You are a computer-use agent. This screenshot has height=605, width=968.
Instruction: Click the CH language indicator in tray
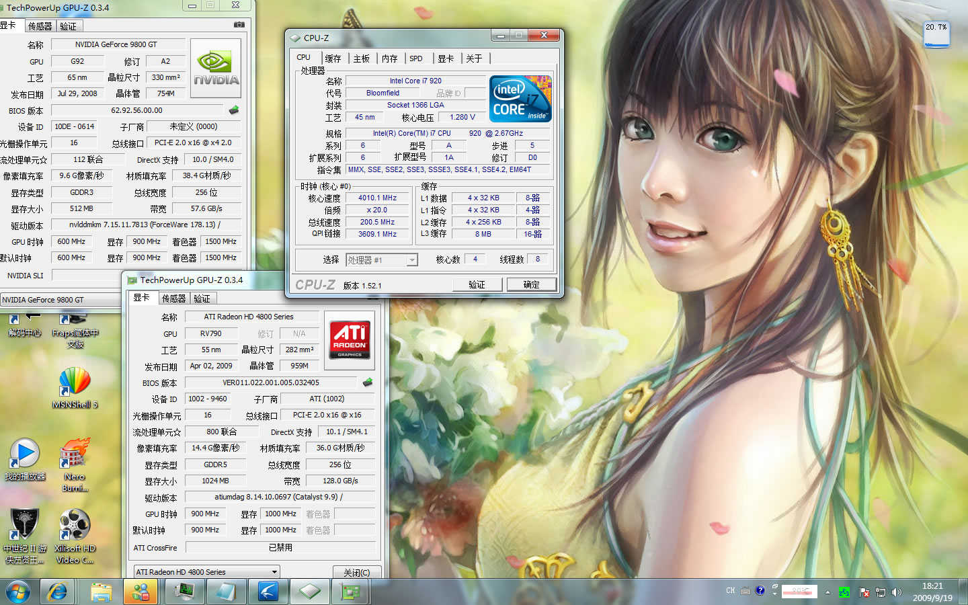[x=731, y=591]
